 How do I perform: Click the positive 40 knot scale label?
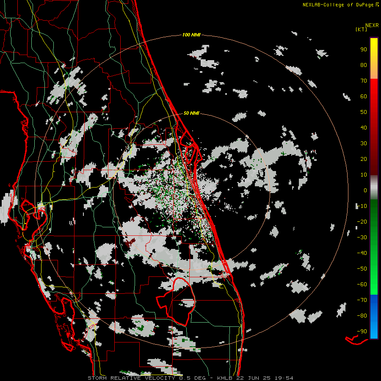364,127
